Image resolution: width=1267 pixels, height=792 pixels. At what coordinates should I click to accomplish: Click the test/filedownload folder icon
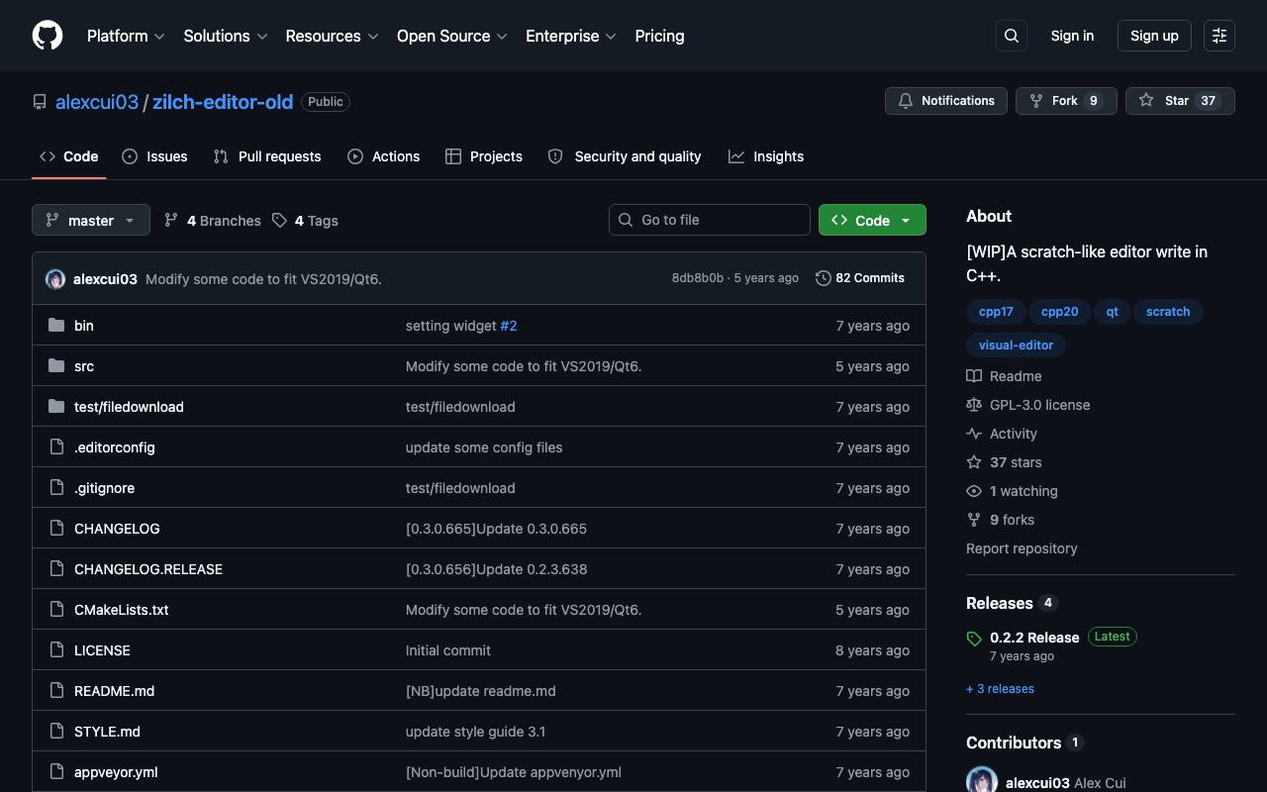coord(56,407)
